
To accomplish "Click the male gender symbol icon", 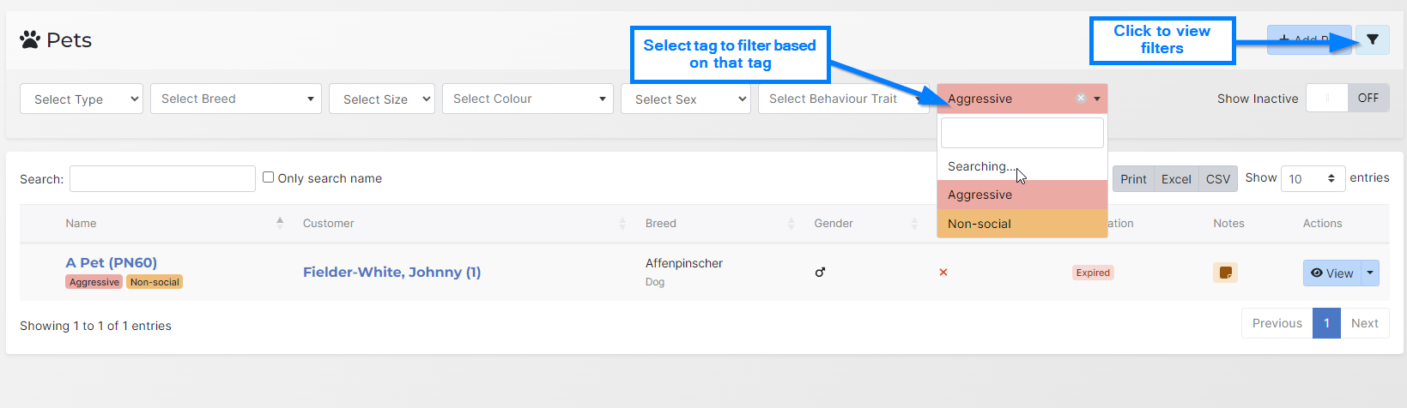I will (820, 273).
